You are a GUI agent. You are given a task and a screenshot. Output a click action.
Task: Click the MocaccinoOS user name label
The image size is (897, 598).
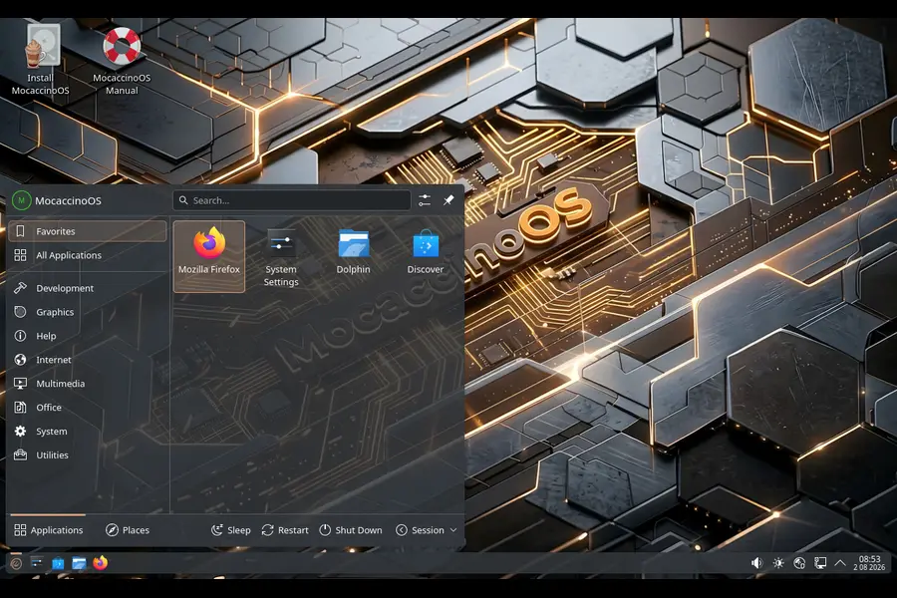(x=68, y=200)
